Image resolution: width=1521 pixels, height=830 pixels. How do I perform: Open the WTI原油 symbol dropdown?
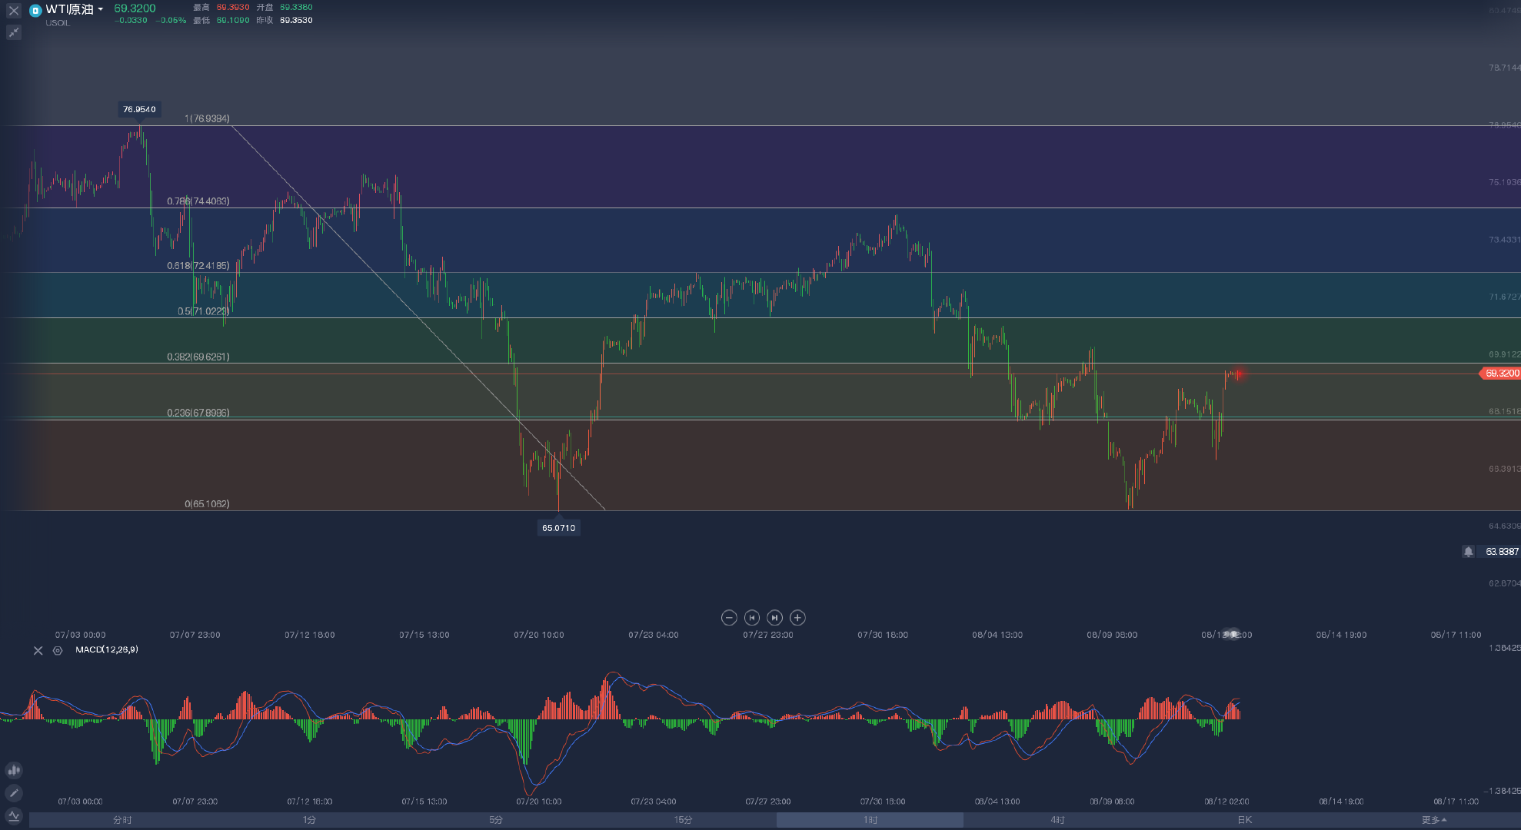point(75,9)
